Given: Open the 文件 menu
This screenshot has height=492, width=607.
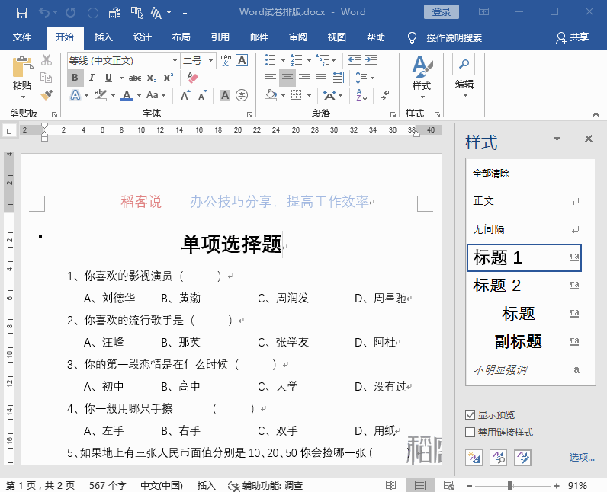Looking at the screenshot, I should [x=21, y=37].
